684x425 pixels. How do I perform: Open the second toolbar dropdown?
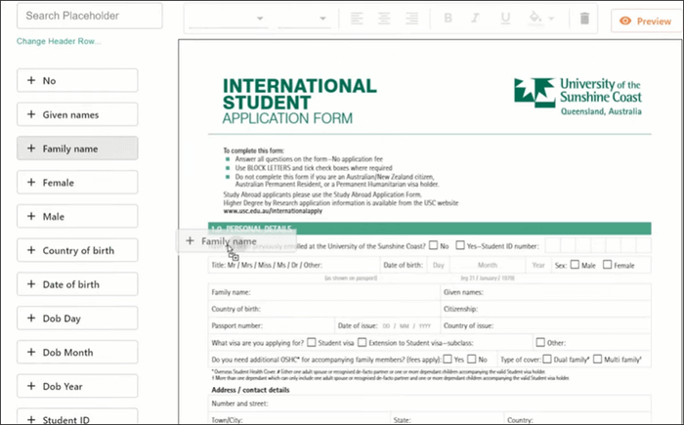click(x=304, y=19)
